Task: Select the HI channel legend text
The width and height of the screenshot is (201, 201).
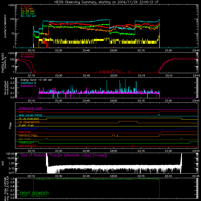Action: (27, 57)
